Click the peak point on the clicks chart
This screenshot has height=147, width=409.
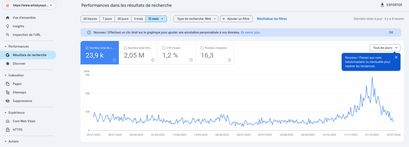(372, 77)
